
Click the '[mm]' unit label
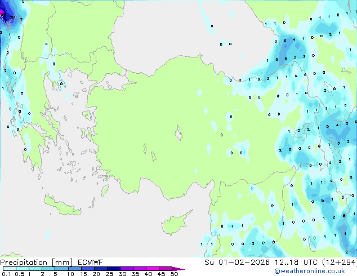tap(62, 262)
